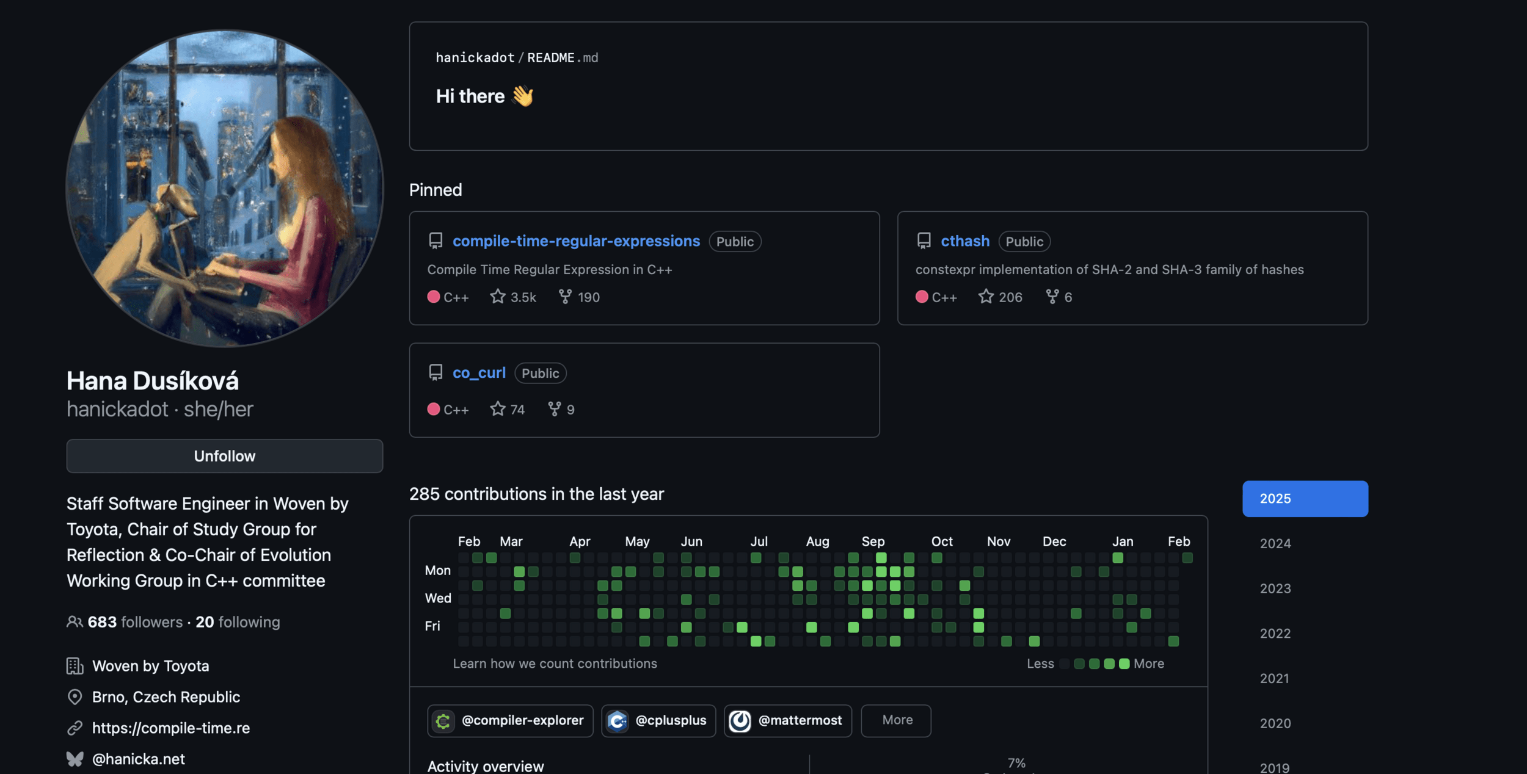Click the star icon on compile-time-regular-expressions
This screenshot has width=1527, height=774.
(497, 297)
